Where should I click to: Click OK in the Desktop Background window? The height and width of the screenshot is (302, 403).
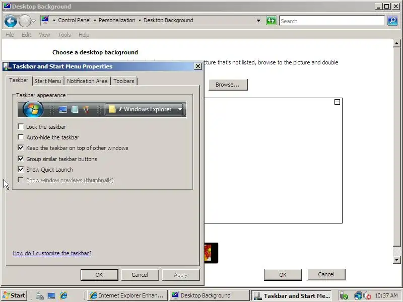[x=283, y=275]
